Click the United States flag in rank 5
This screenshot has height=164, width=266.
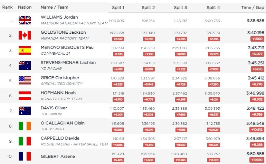click(x=25, y=81)
